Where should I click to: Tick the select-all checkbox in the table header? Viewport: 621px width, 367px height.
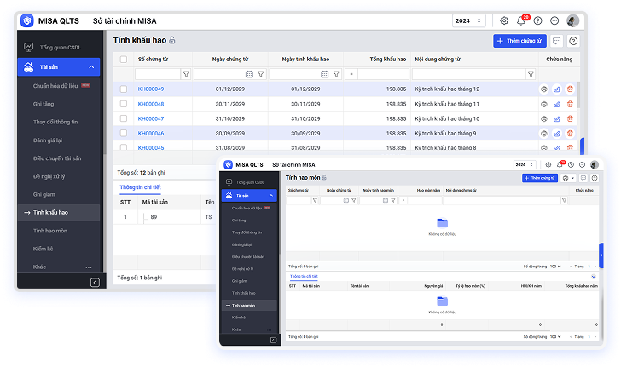(x=124, y=60)
